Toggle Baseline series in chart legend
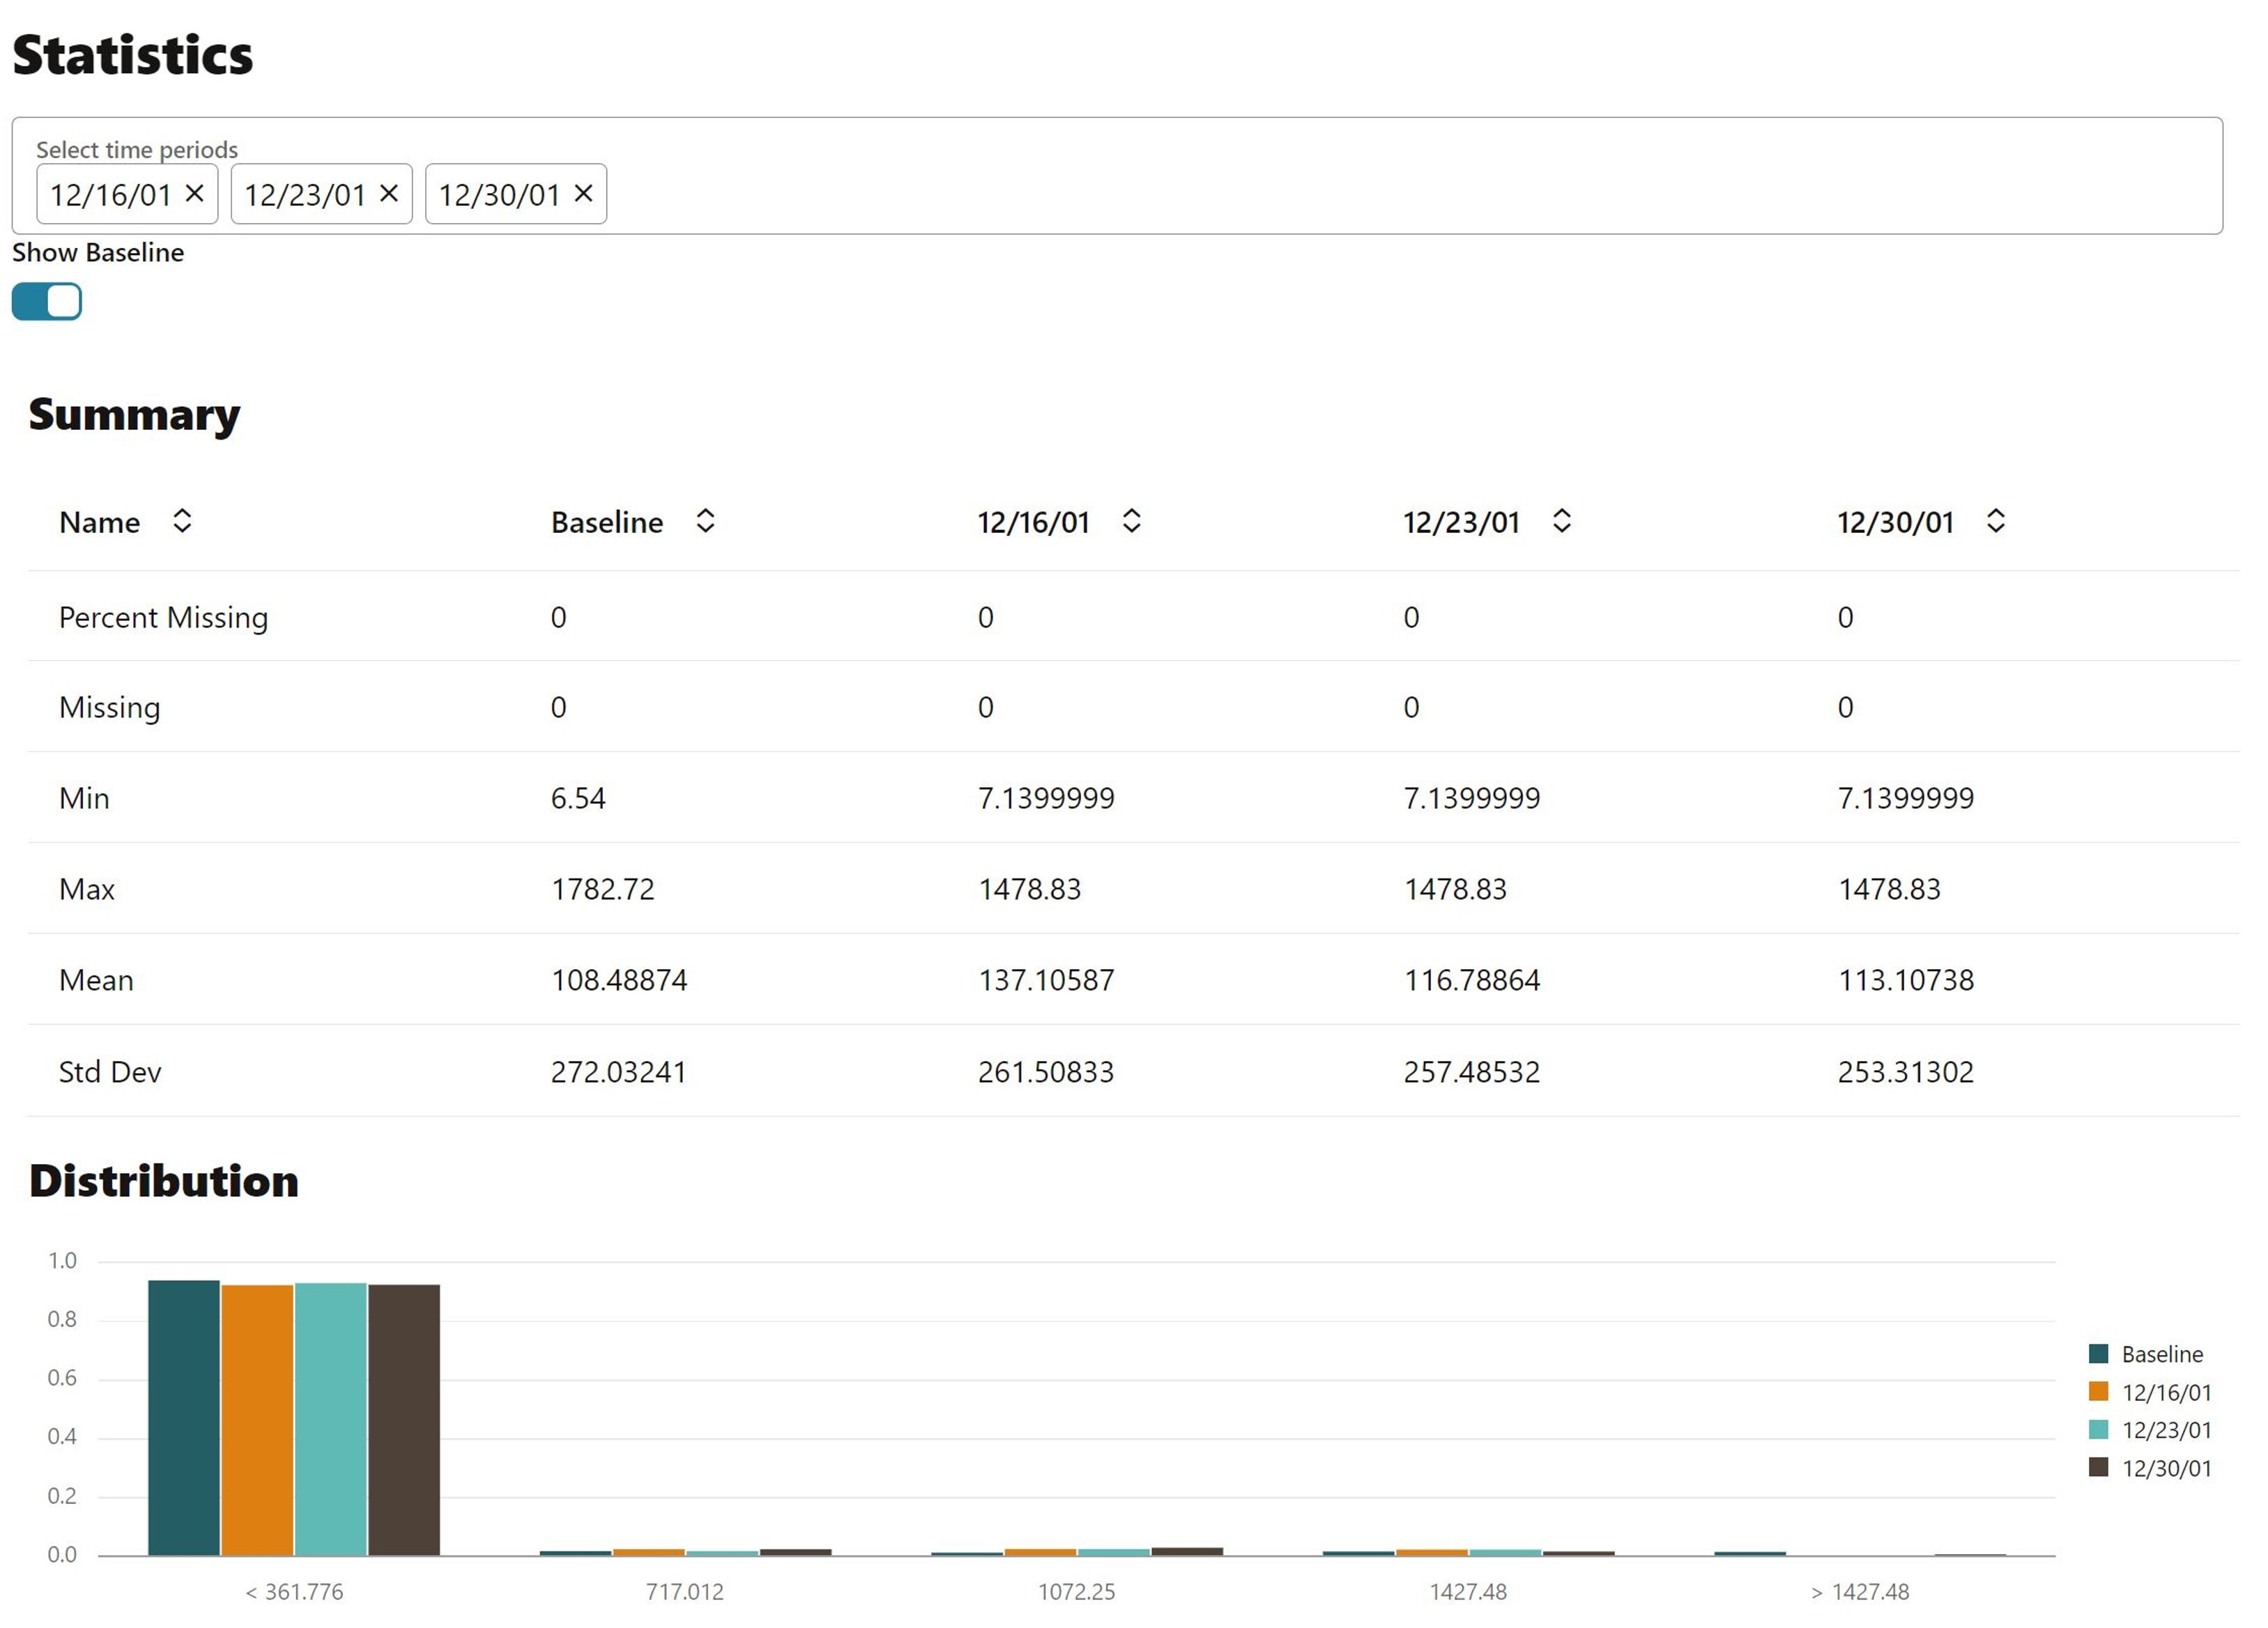Screen dimensions: 2268x1628 [x=2161, y=1354]
